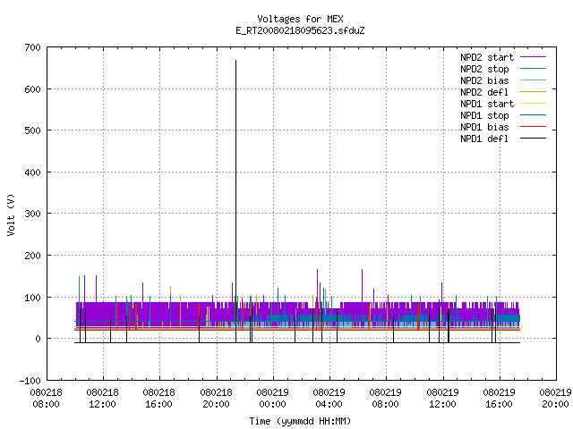Click the 'NPD2 stop' legend label

click(x=484, y=69)
